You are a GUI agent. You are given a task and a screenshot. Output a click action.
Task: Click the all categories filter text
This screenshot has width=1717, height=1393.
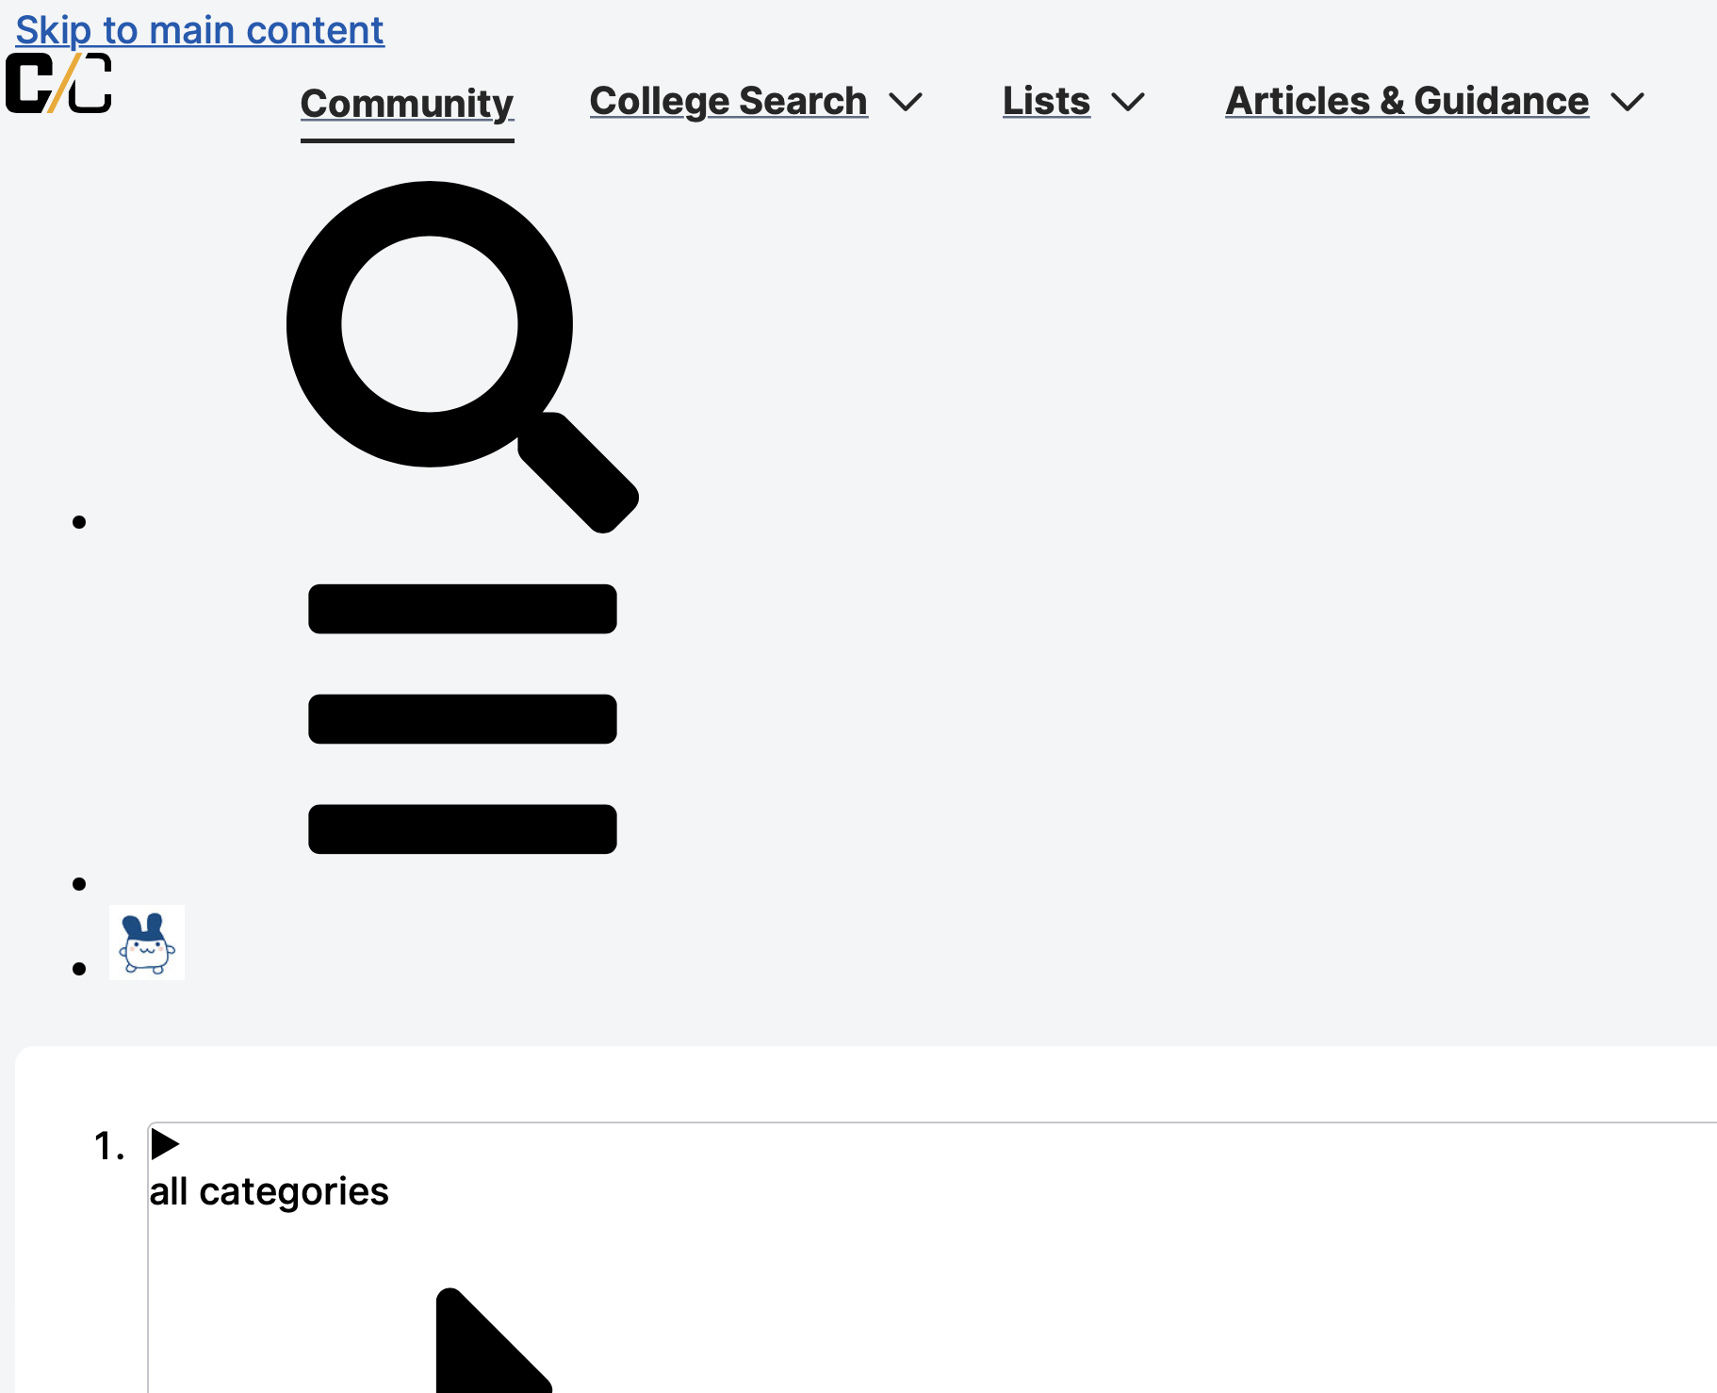pos(269,1191)
